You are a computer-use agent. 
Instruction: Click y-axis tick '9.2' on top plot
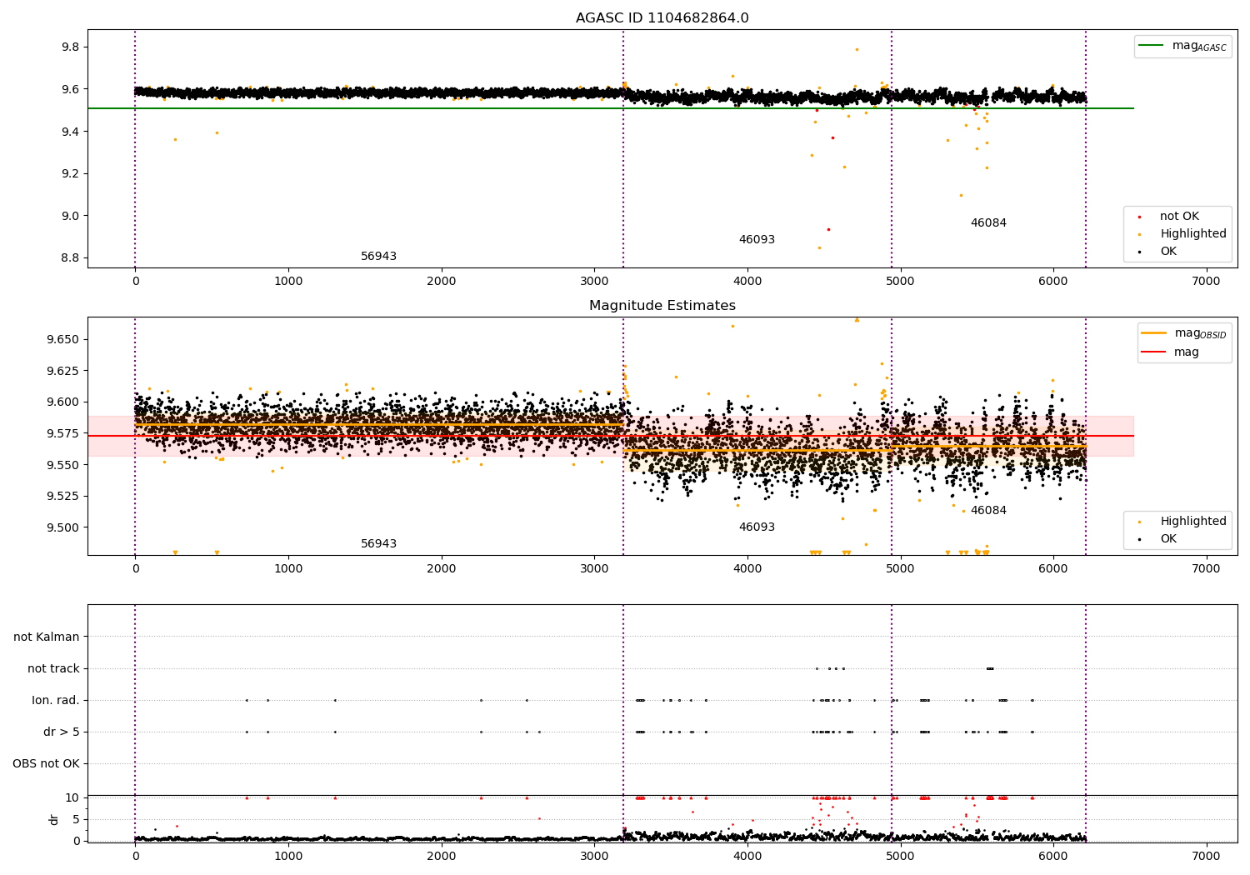[71, 174]
